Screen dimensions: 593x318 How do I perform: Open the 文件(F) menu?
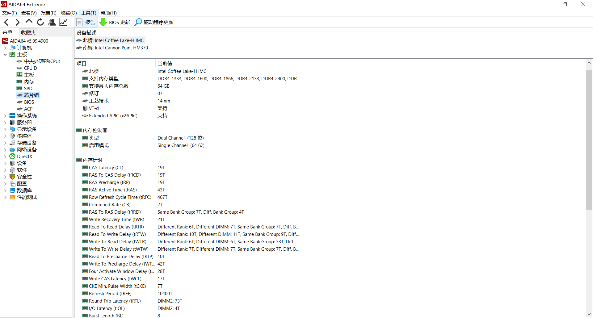coord(10,13)
